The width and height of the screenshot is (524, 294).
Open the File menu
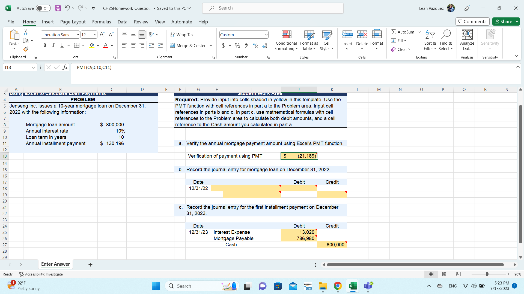click(x=11, y=22)
